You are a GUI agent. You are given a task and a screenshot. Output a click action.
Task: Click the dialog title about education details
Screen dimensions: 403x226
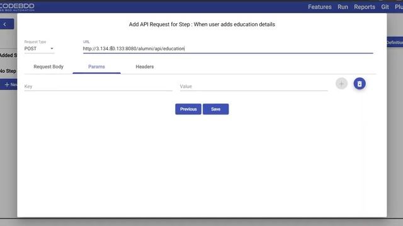click(201, 24)
